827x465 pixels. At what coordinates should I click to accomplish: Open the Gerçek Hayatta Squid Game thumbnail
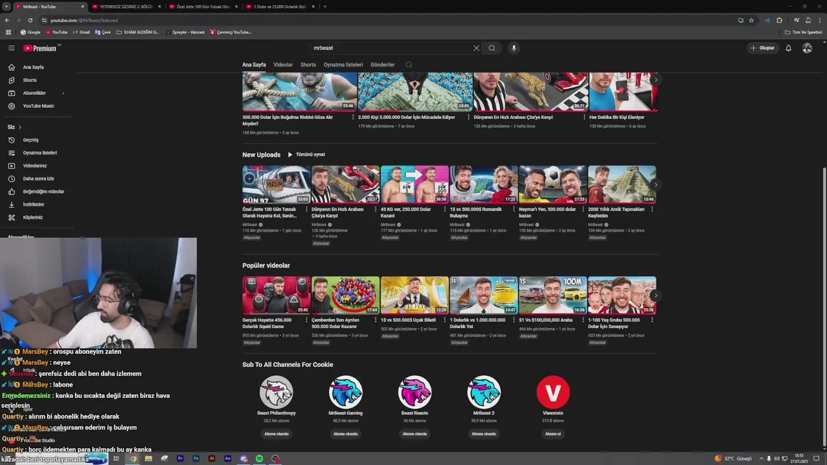tap(277, 295)
